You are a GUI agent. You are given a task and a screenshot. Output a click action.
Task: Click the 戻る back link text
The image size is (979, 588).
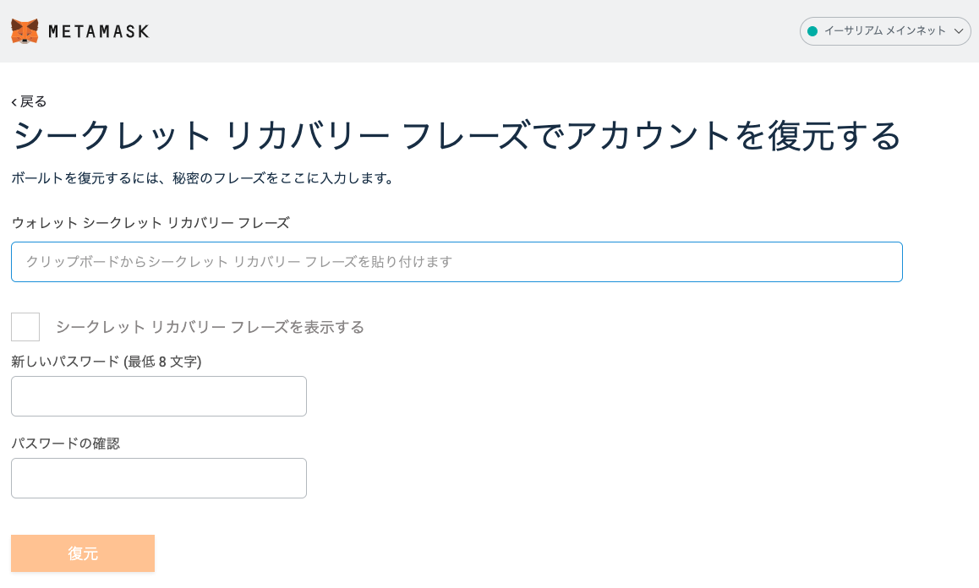point(34,101)
